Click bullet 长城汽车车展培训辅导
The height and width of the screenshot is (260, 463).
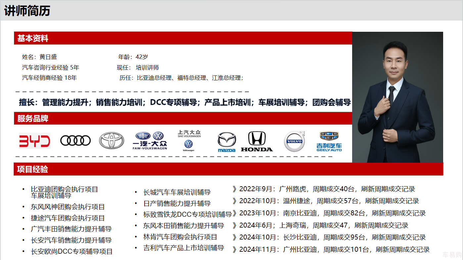point(177,192)
